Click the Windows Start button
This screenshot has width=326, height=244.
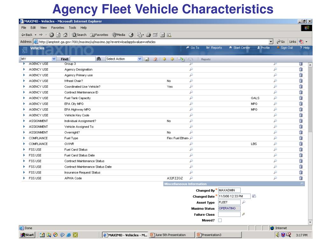27,235
